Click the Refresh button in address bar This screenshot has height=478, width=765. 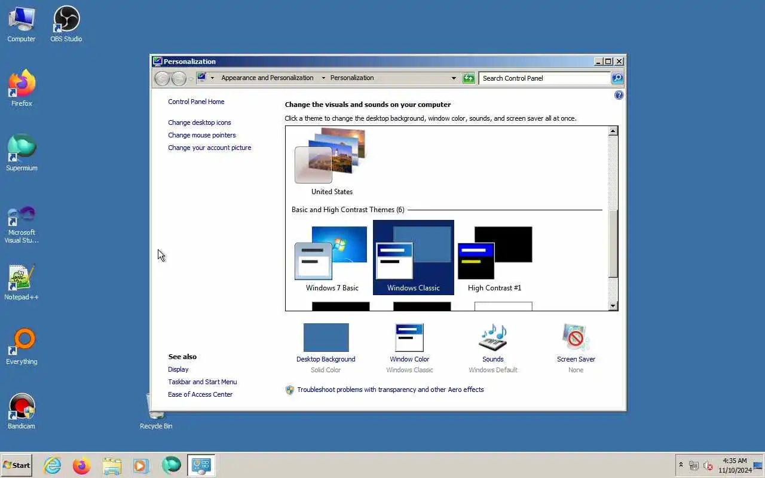469,78
